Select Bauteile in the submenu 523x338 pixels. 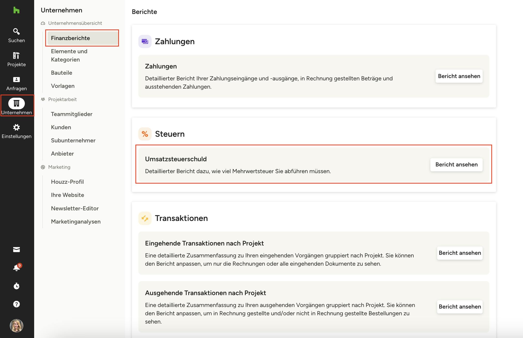pos(62,73)
